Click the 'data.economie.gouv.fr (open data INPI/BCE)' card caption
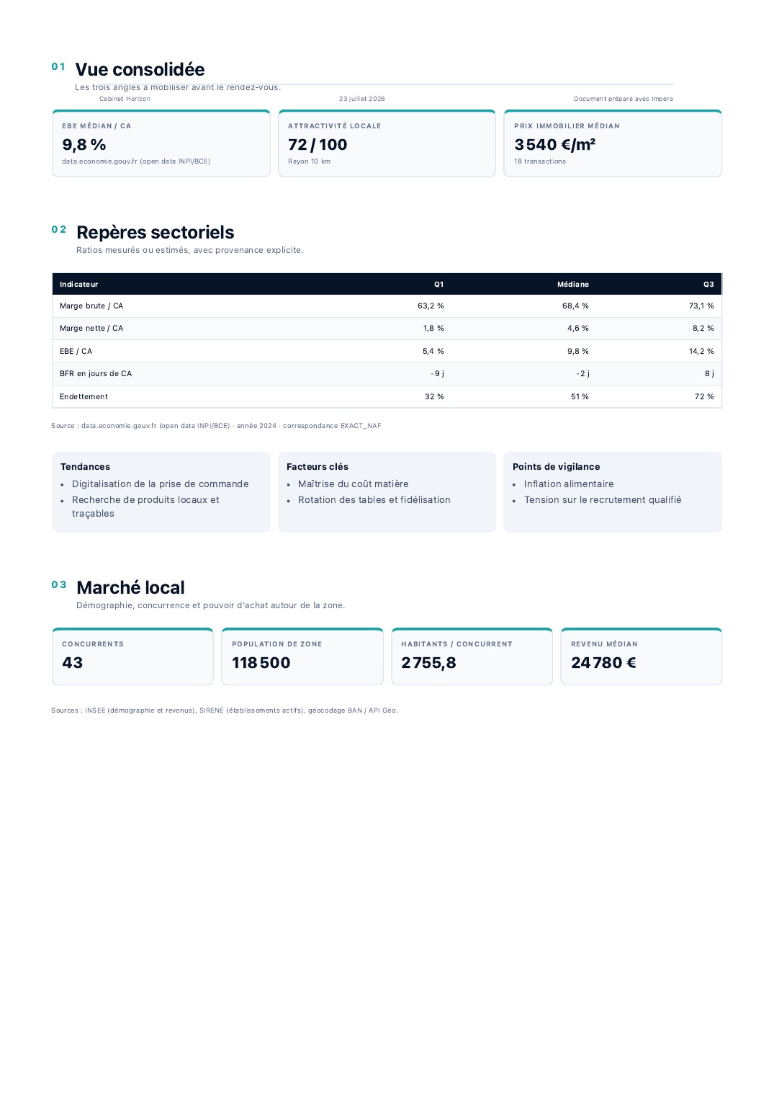The image size is (774, 1096). [x=136, y=161]
